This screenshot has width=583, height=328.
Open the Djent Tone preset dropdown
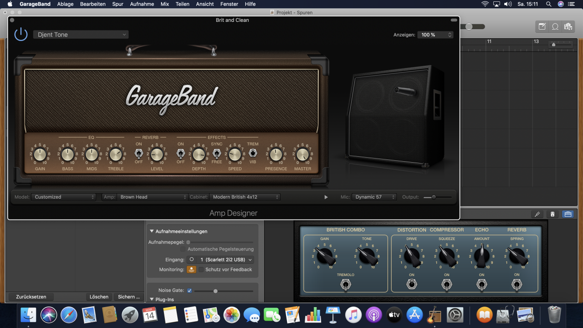point(81,35)
